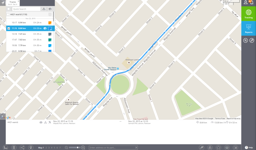Screen dimensions: 256x150
Task: Uncheck the 11:16 track checkbox
Action: pyautogui.click(x=9, y=28)
